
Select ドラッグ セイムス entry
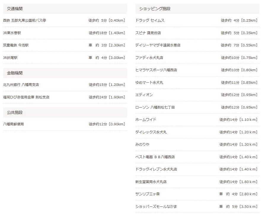[150, 20]
